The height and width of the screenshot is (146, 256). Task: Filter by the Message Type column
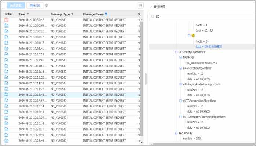[x=72, y=14]
